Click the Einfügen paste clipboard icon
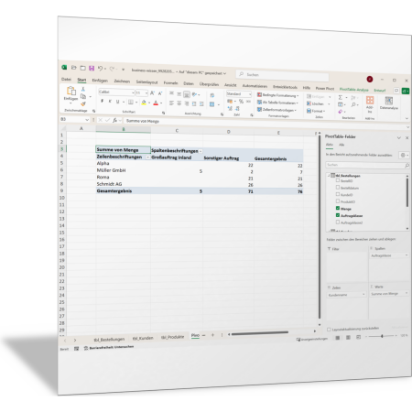 pyautogui.click(x=71, y=91)
